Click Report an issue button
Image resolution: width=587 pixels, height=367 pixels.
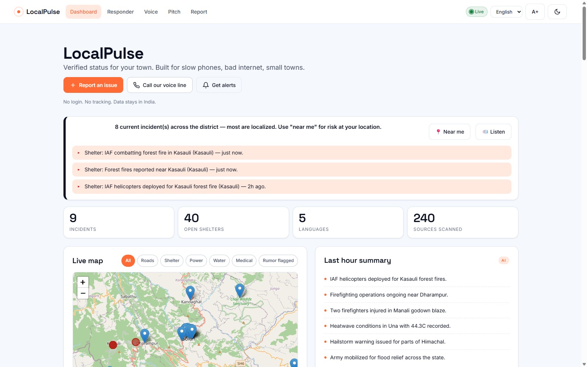(x=93, y=85)
